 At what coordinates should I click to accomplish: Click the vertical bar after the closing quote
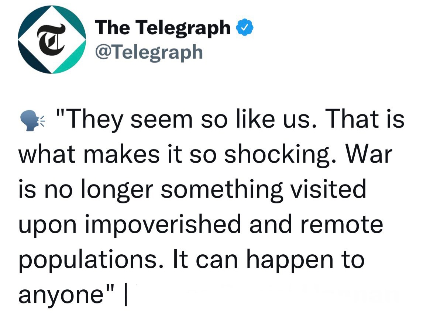[x=127, y=295]
